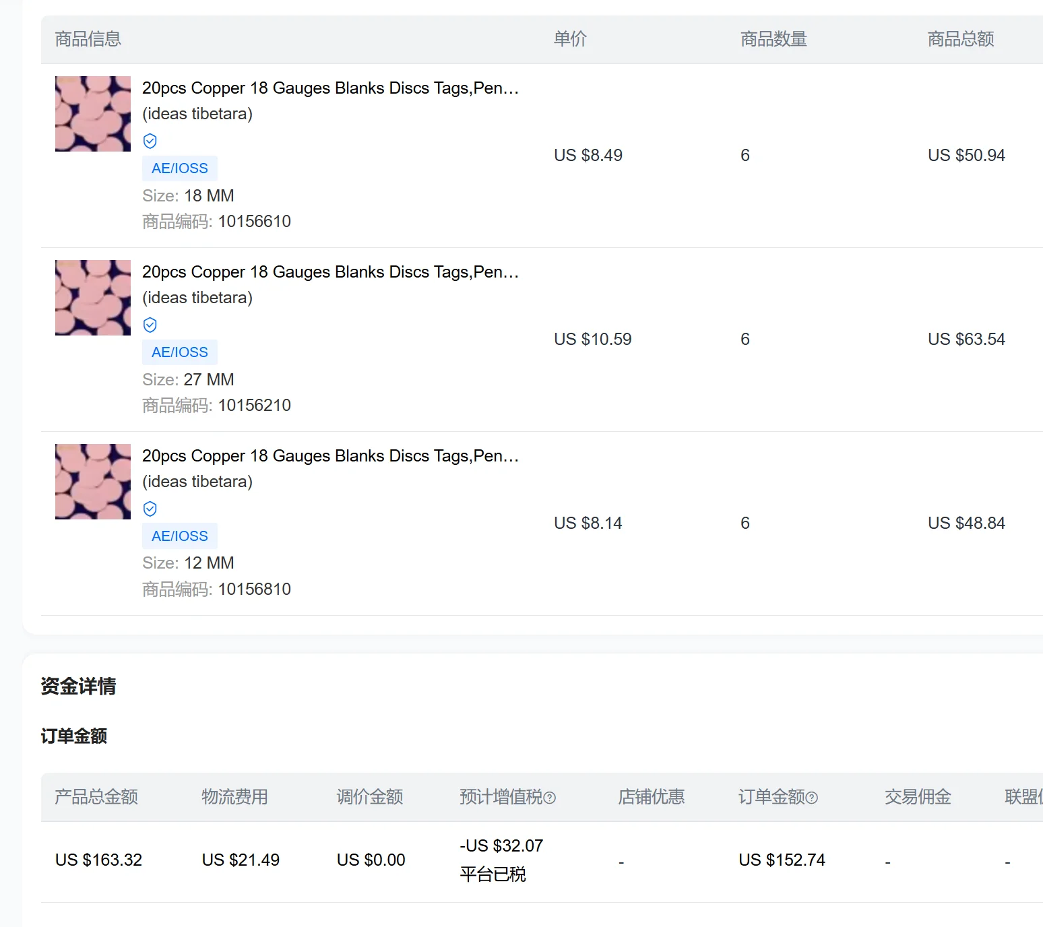This screenshot has height=927, width=1043.
Task: Click the 商品总额 column header
Action: (961, 39)
